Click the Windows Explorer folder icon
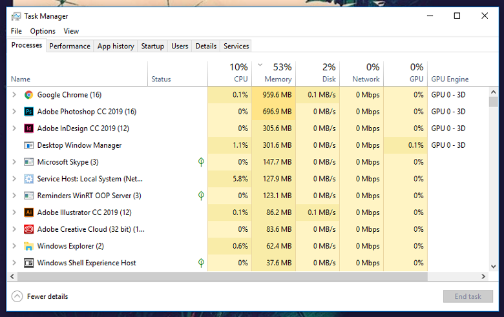 tap(28, 246)
